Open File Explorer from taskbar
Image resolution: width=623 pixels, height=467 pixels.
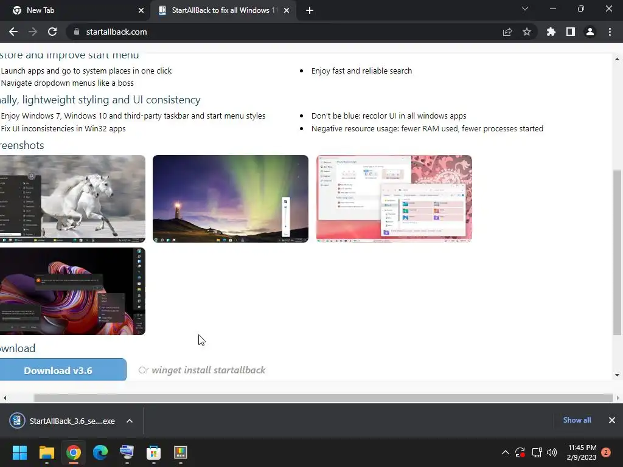pos(46,452)
